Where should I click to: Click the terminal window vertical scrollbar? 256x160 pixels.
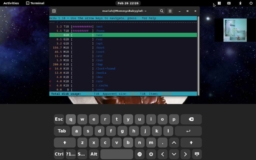pyautogui.click(x=198, y=55)
